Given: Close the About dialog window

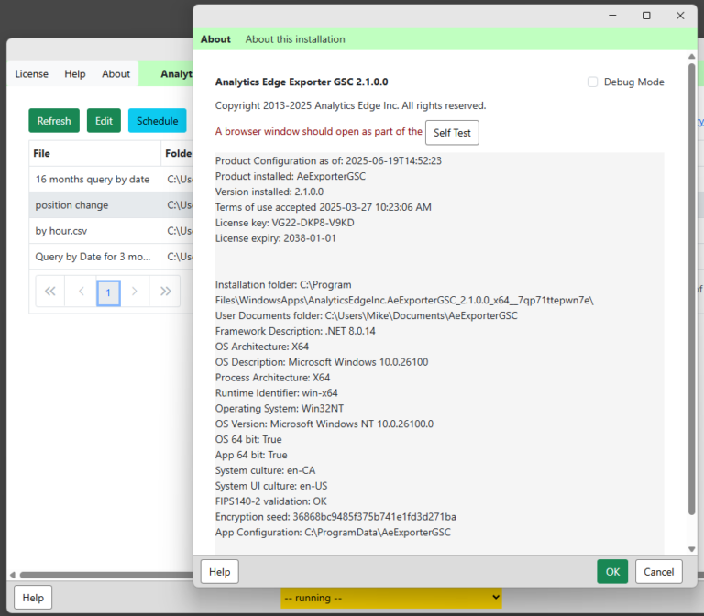Looking at the screenshot, I should point(679,16).
